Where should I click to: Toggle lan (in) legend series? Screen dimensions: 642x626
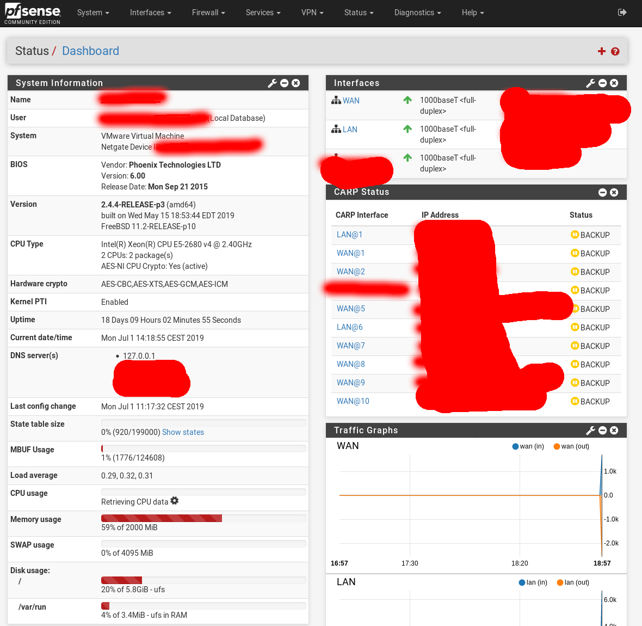533,582
